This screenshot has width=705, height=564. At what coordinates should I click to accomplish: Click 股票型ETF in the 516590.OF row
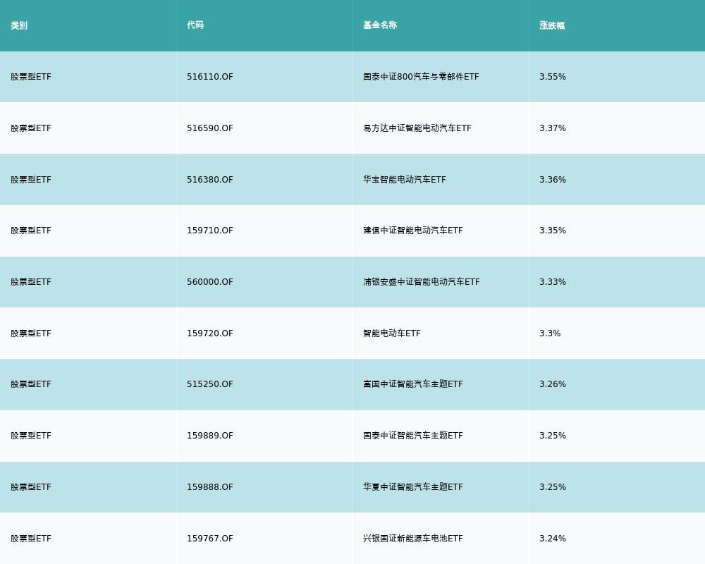(x=31, y=128)
